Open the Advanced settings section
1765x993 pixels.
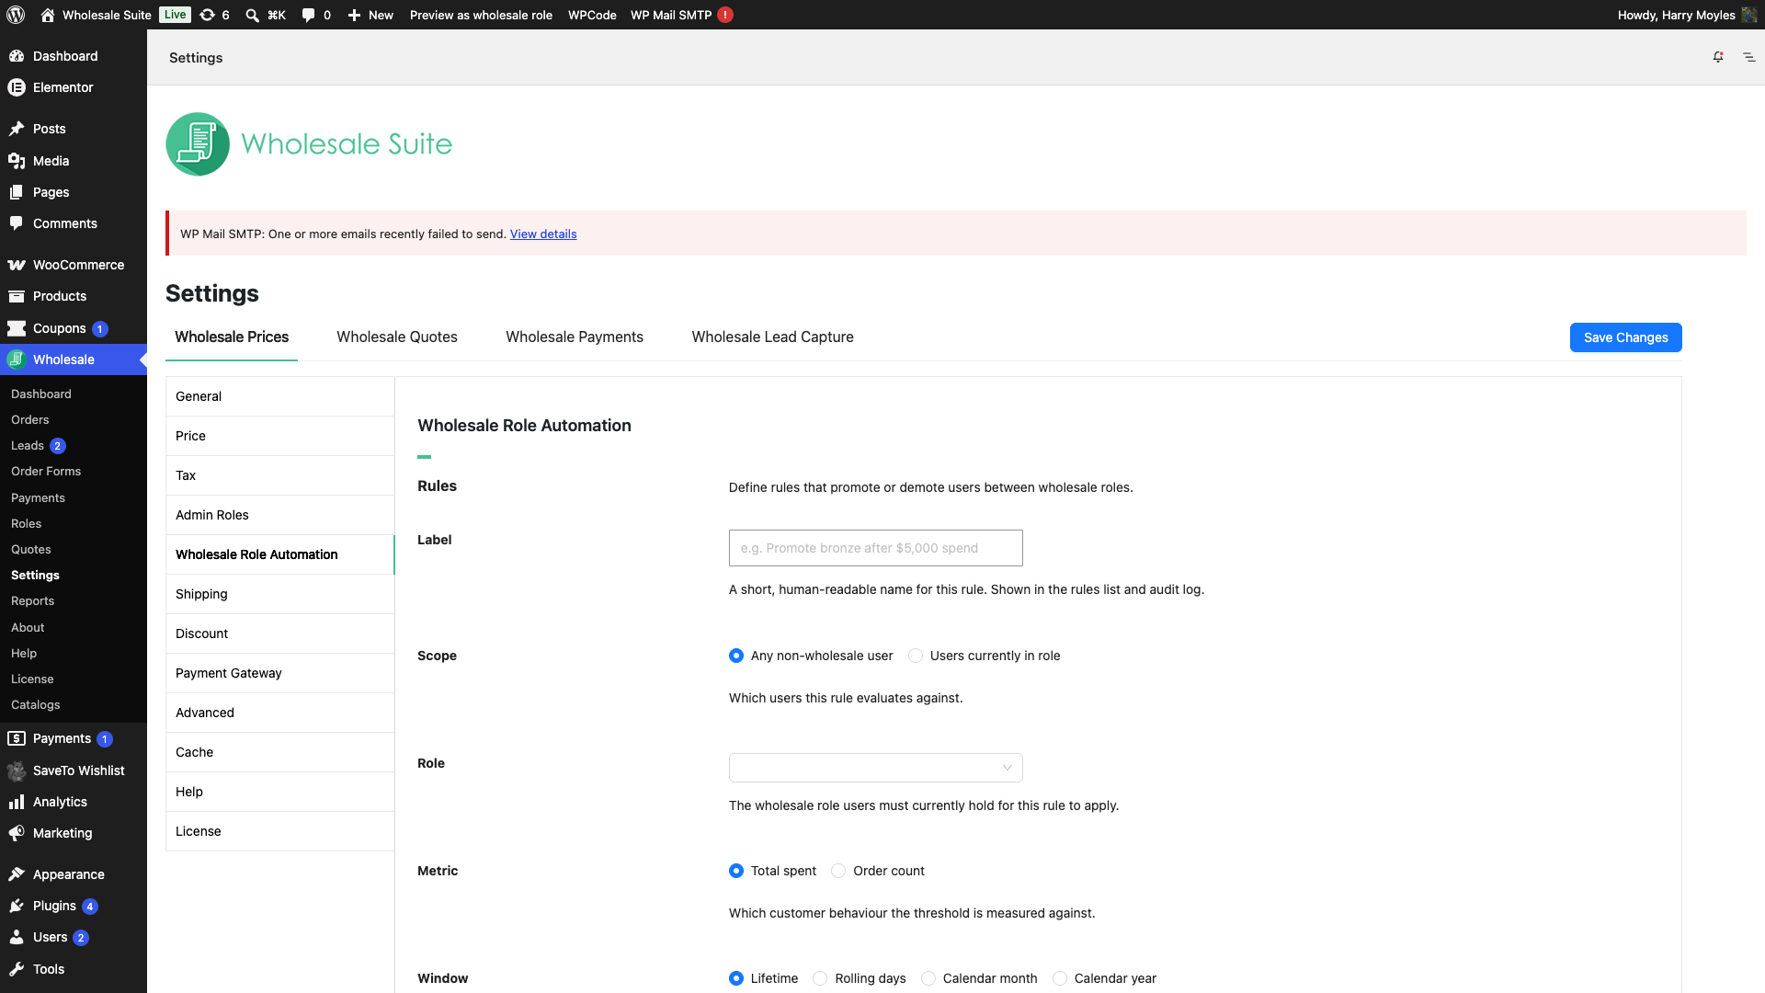tap(279, 713)
